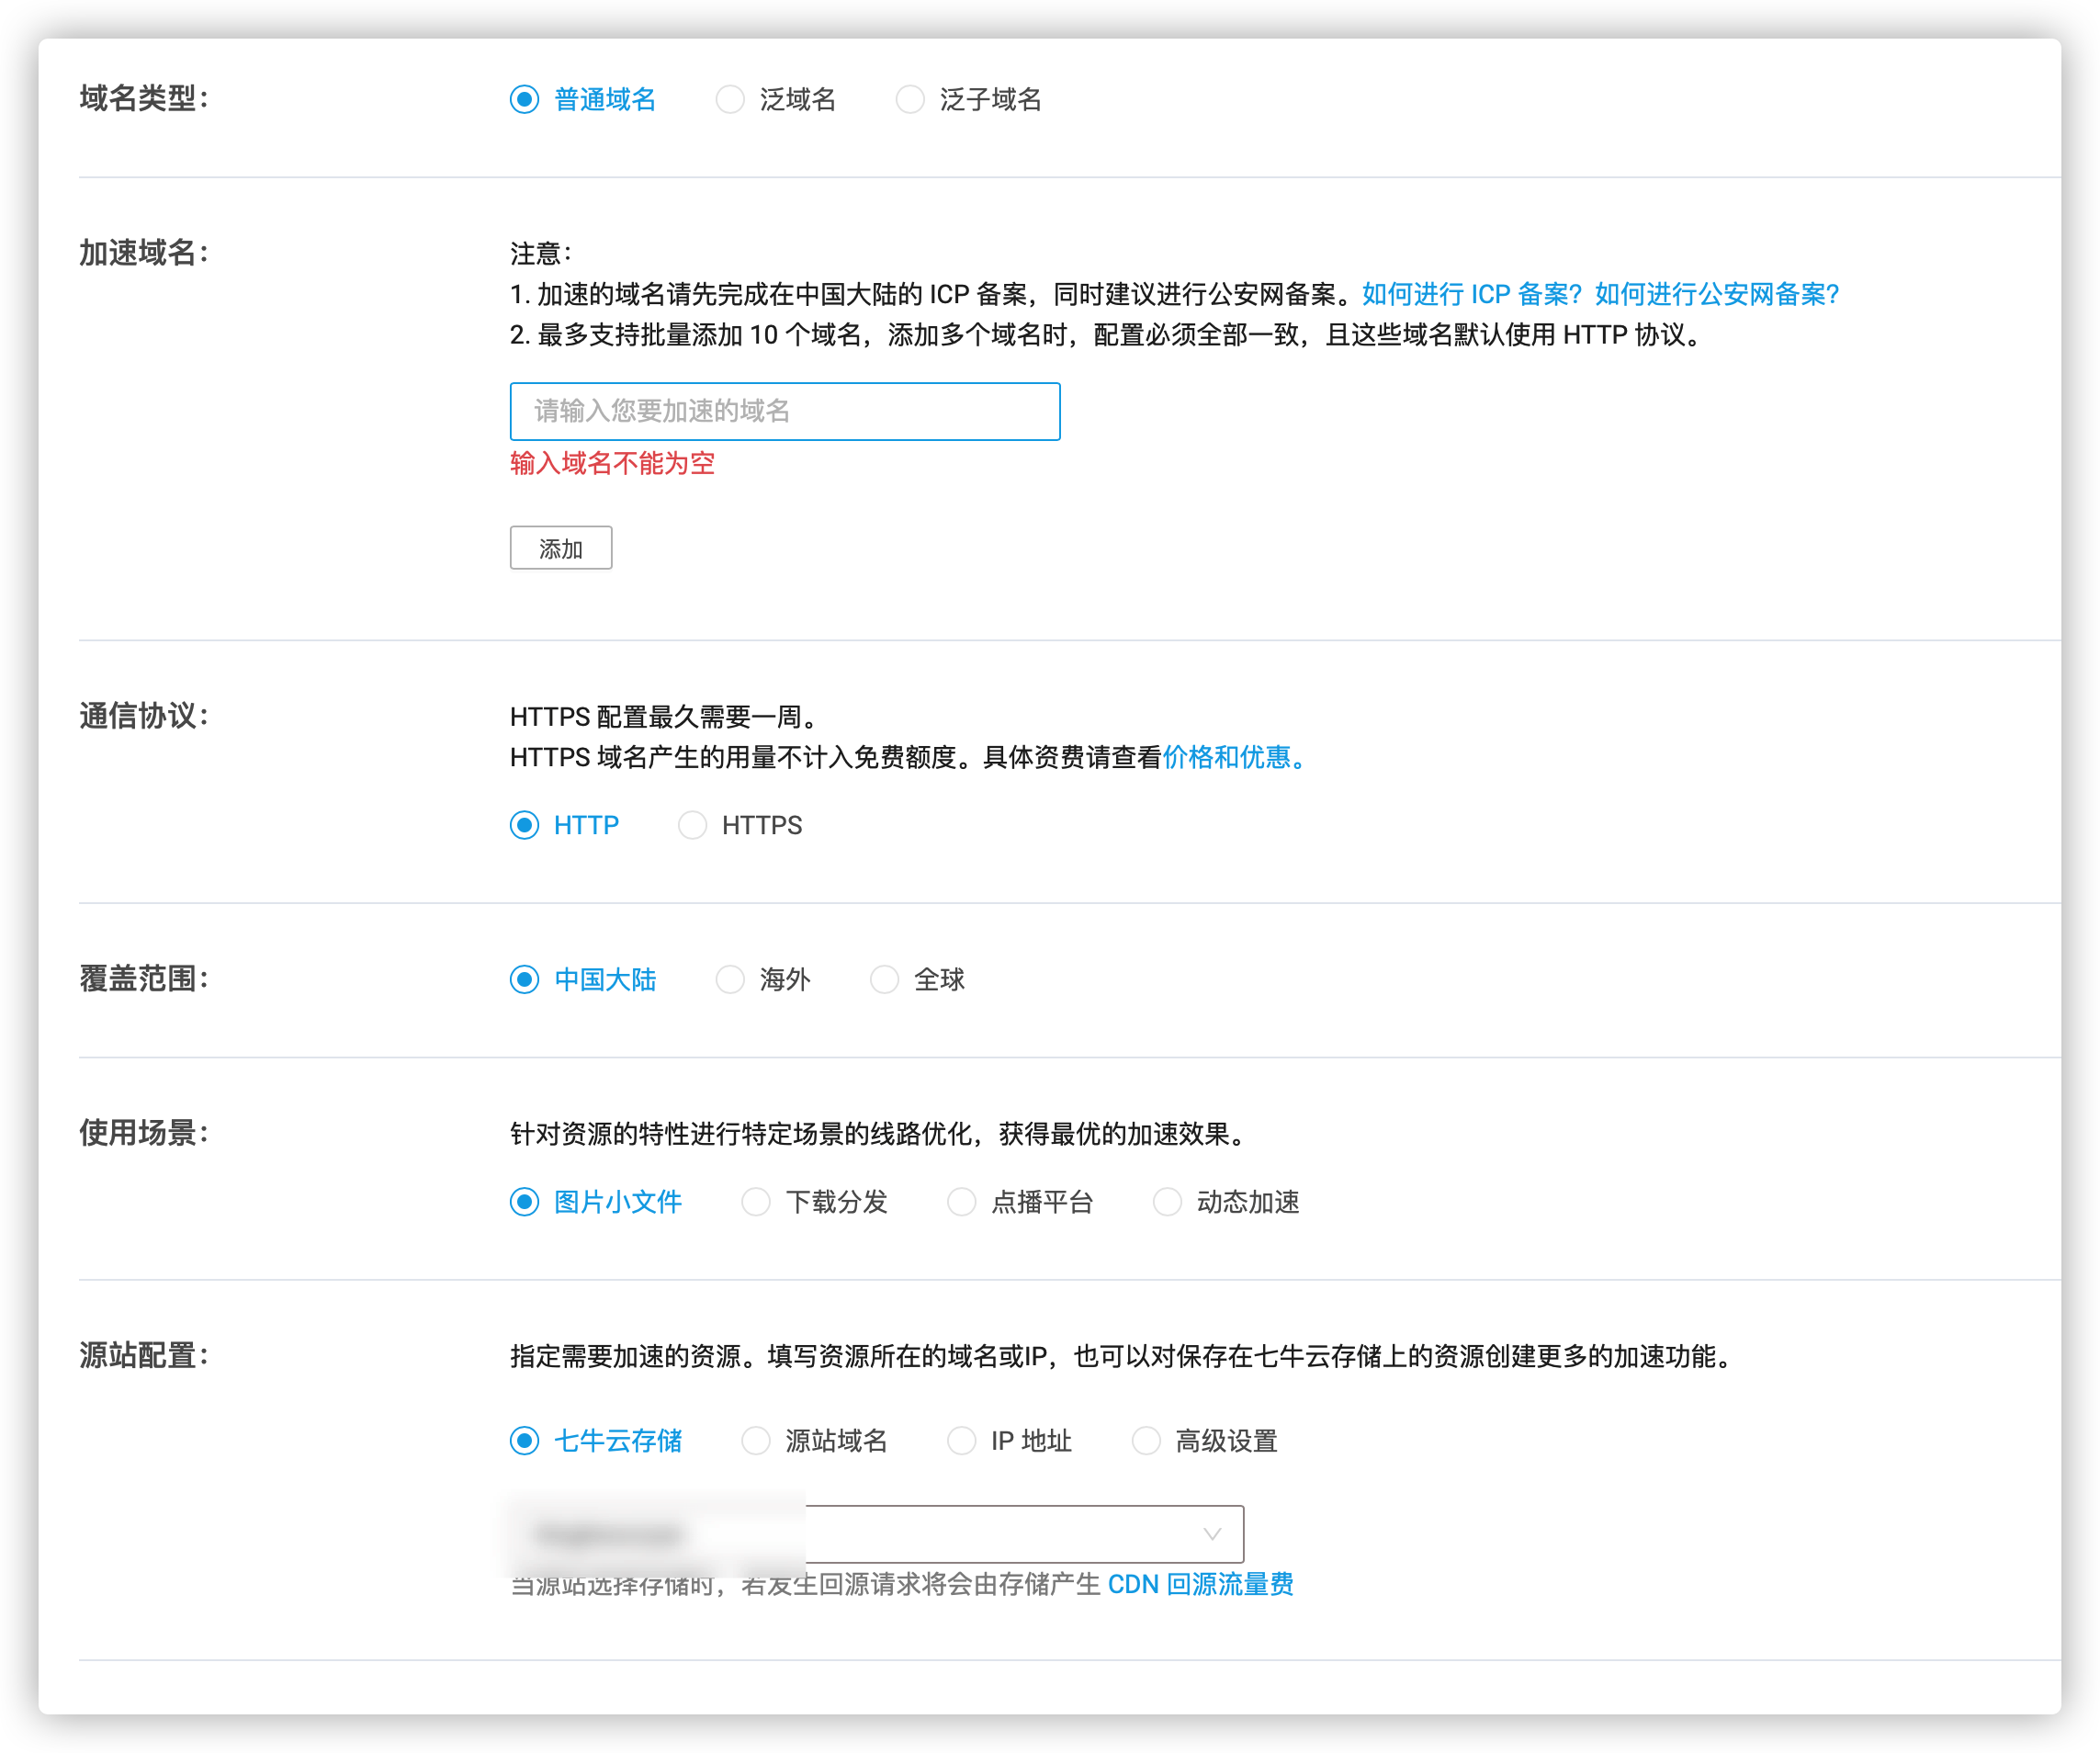Select the HTTP protocol radio
Image resolution: width=2100 pixels, height=1753 pixels.
point(524,825)
